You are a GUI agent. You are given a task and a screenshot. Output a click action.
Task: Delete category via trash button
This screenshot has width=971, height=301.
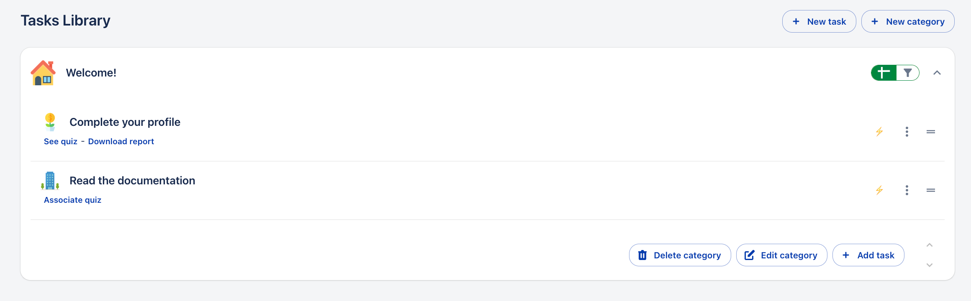click(680, 255)
